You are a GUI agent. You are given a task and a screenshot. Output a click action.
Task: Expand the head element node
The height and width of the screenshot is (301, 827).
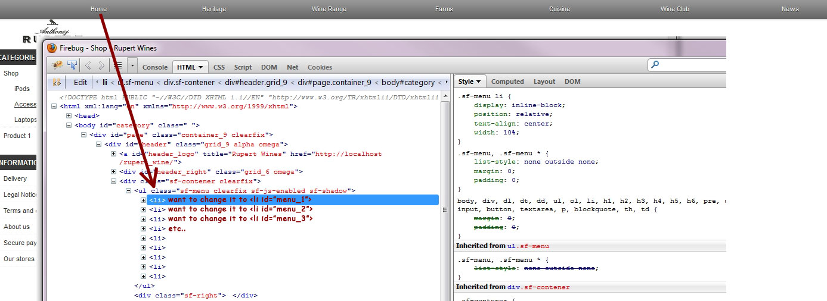pos(69,116)
